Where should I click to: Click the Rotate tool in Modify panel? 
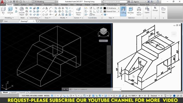click(63, 11)
